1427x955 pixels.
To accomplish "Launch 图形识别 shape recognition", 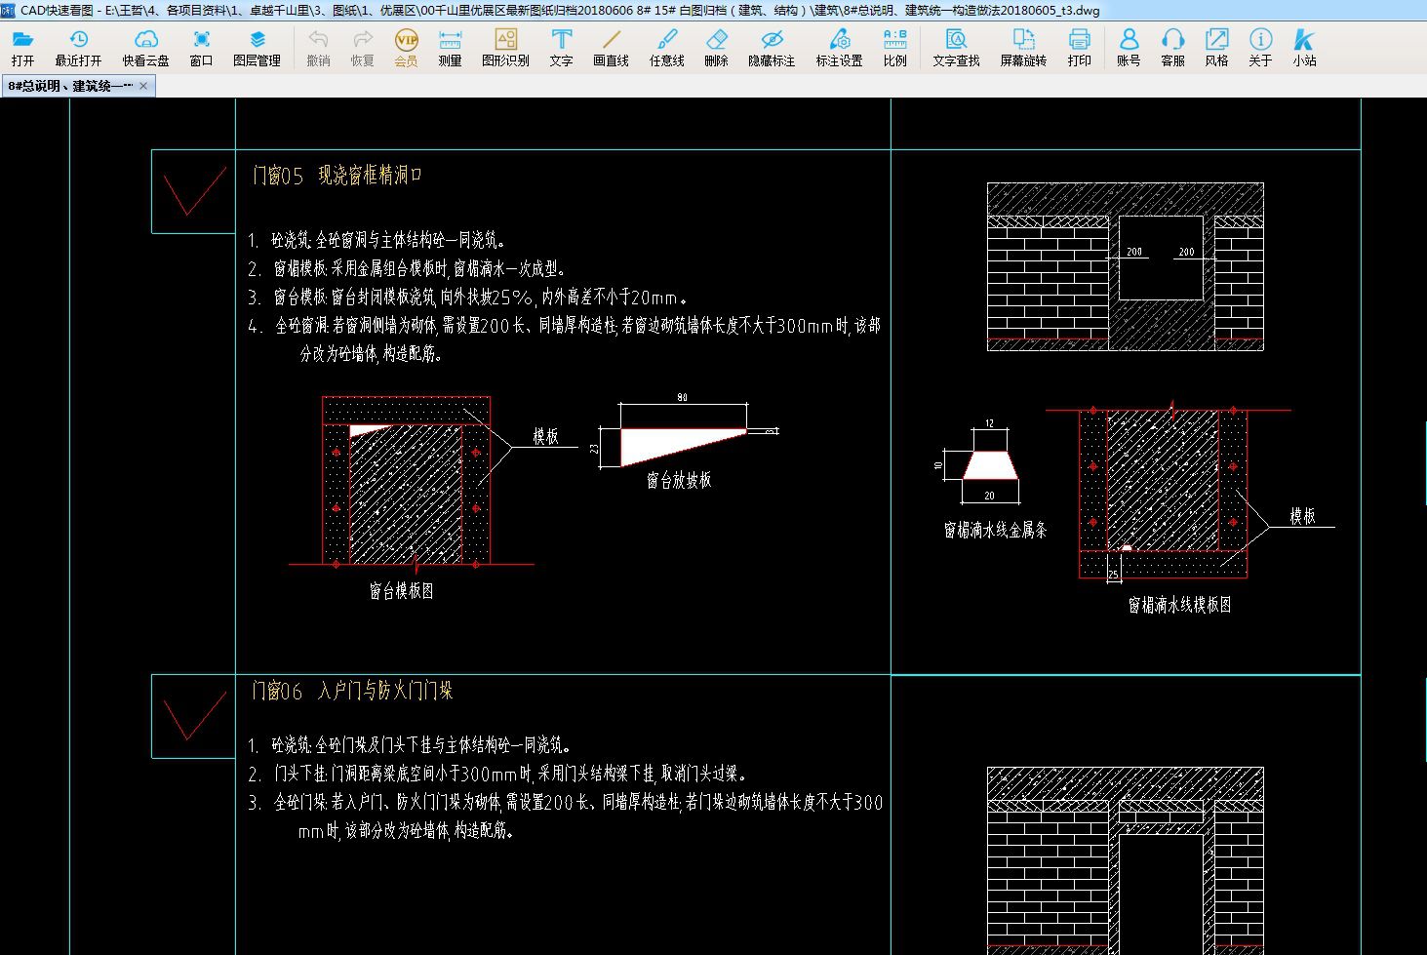I will pos(505,48).
